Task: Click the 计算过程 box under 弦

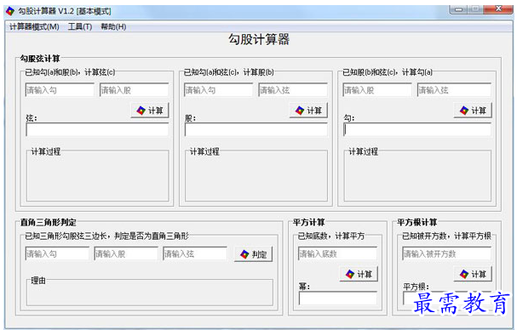Action: pos(98,176)
